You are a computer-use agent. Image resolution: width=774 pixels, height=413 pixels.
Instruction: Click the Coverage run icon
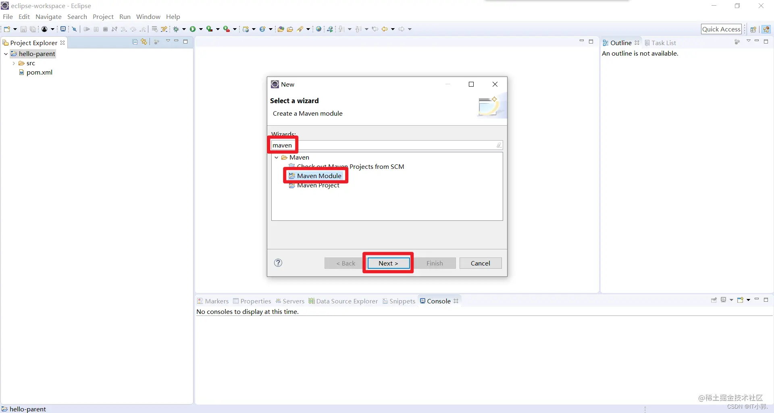(209, 29)
